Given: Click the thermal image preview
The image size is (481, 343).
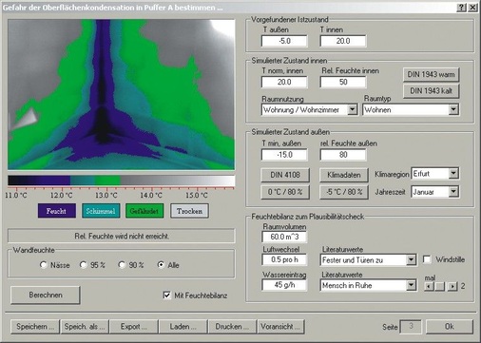Looking at the screenshot, I should click(122, 94).
